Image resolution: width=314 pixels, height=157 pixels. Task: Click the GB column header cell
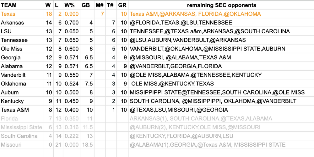[x=85, y=5]
